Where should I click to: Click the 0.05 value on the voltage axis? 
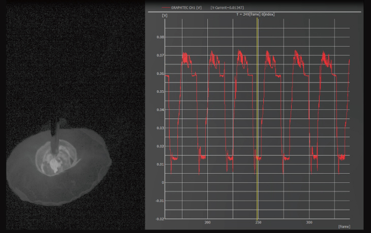coord(161,92)
